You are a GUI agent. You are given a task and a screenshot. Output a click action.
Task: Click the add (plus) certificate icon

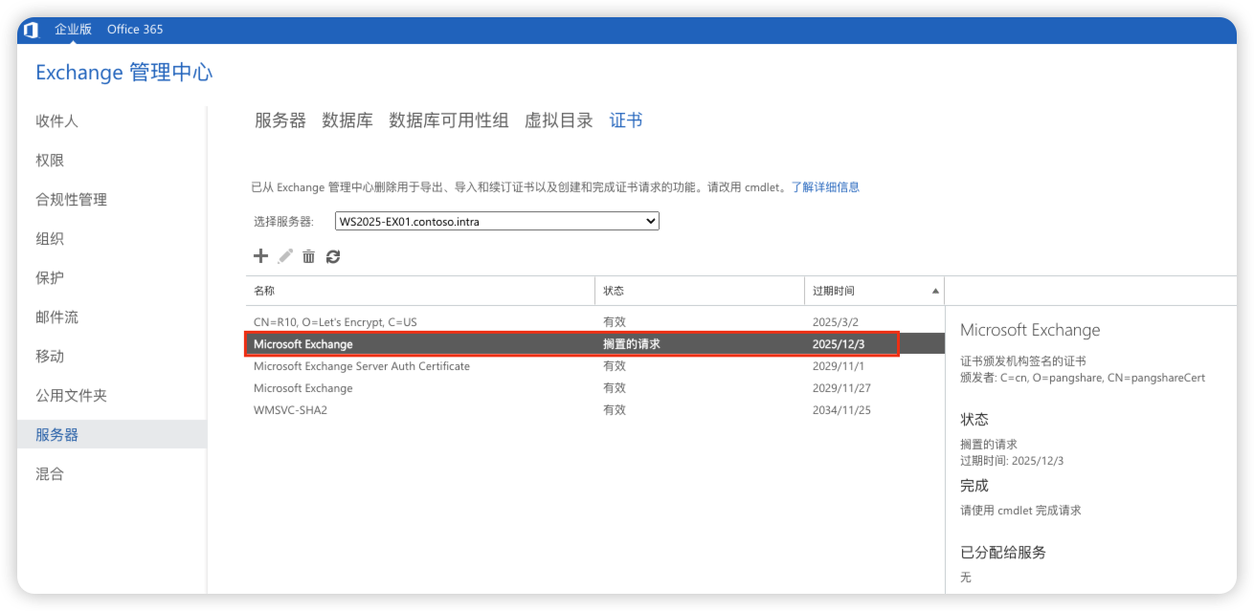[260, 256]
